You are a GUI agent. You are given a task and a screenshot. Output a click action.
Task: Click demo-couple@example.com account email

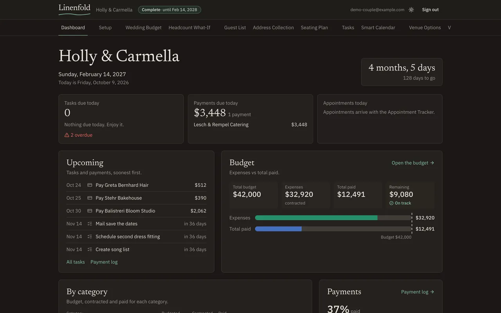click(x=377, y=10)
